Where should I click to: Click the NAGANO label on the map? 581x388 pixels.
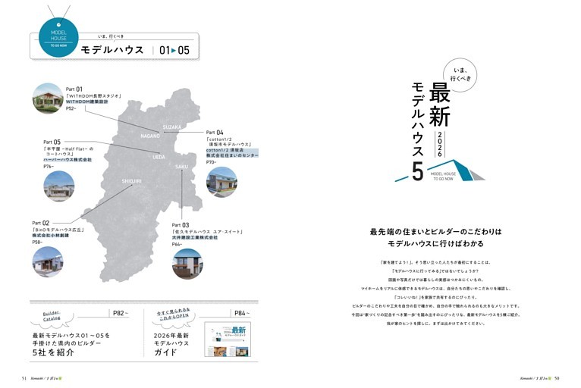[x=150, y=136]
